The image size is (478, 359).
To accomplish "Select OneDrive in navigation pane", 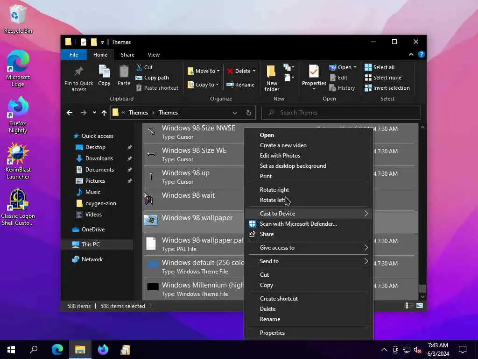I will point(93,229).
